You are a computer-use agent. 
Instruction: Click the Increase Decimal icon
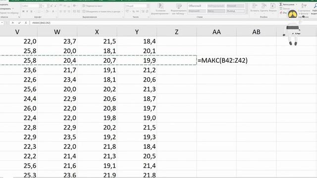[143, 11]
